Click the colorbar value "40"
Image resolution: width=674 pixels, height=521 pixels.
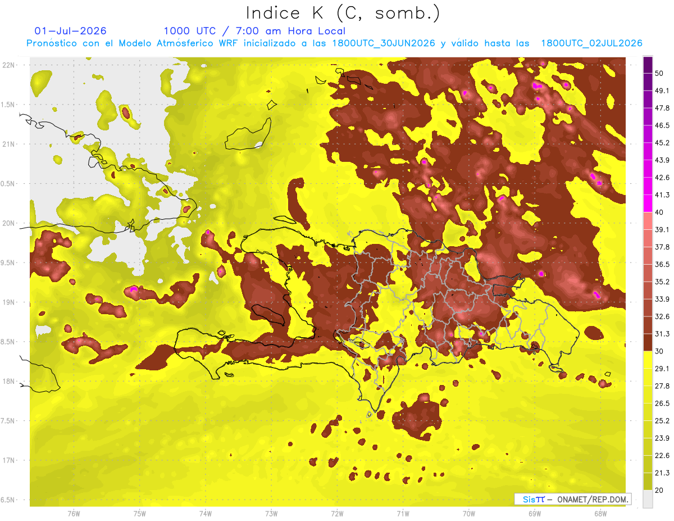[660, 212]
